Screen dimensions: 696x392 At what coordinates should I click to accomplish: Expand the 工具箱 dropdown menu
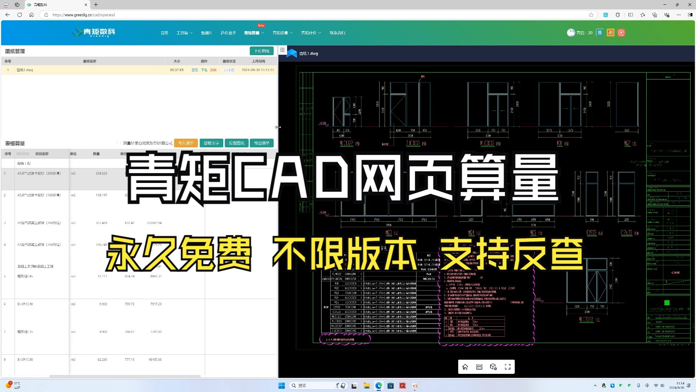tap(184, 33)
